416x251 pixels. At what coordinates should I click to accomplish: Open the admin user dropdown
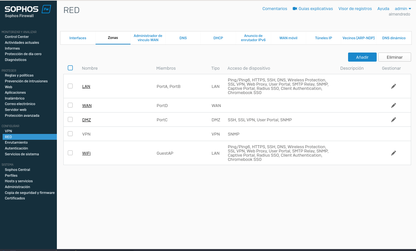(x=403, y=9)
